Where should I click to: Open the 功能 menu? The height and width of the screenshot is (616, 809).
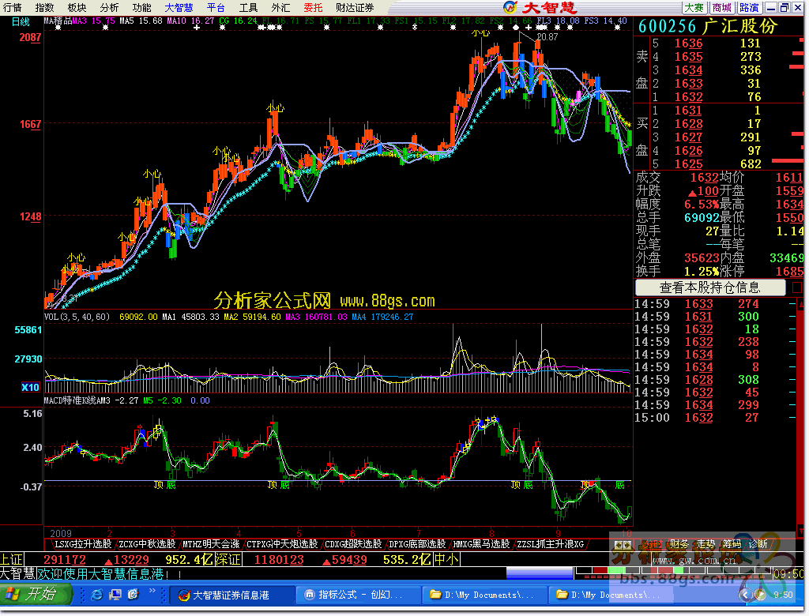(141, 7)
